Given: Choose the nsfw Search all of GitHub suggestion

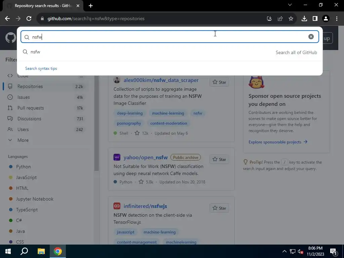Looking at the screenshot, I should coord(170,52).
